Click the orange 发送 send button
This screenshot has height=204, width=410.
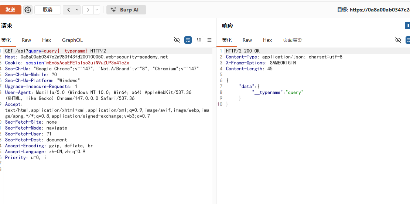(x=10, y=10)
